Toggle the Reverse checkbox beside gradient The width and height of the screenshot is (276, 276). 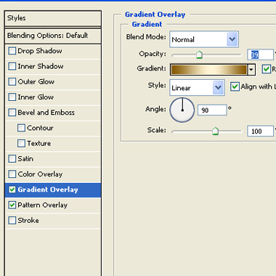pyautogui.click(x=267, y=69)
